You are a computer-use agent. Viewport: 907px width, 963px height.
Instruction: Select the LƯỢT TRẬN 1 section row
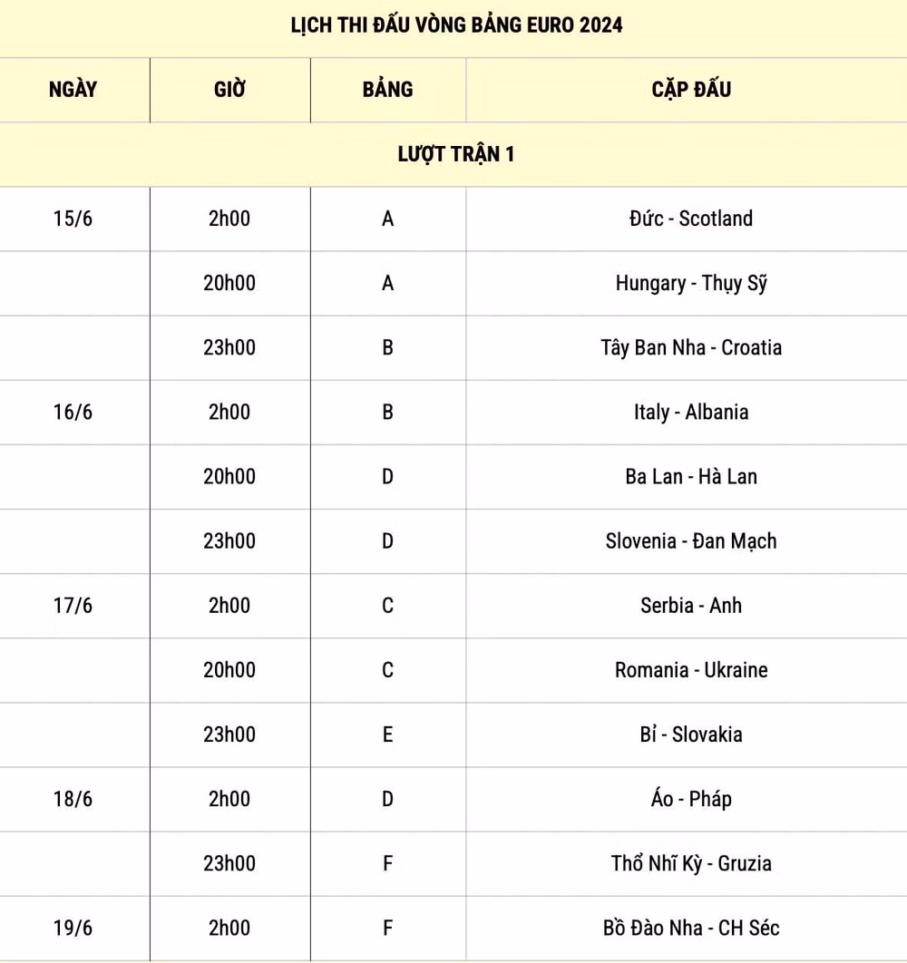click(x=453, y=154)
